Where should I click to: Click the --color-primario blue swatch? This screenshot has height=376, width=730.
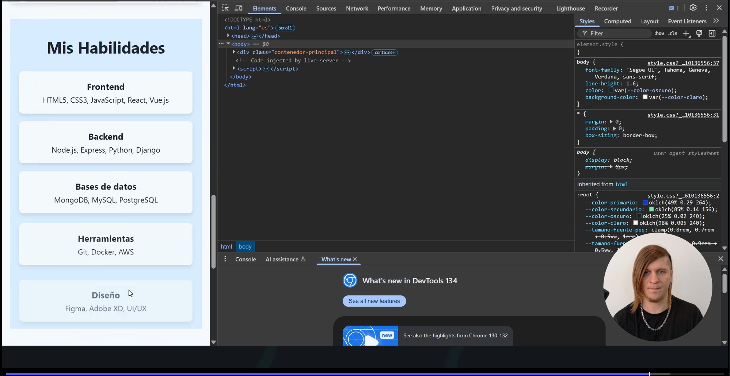click(645, 202)
